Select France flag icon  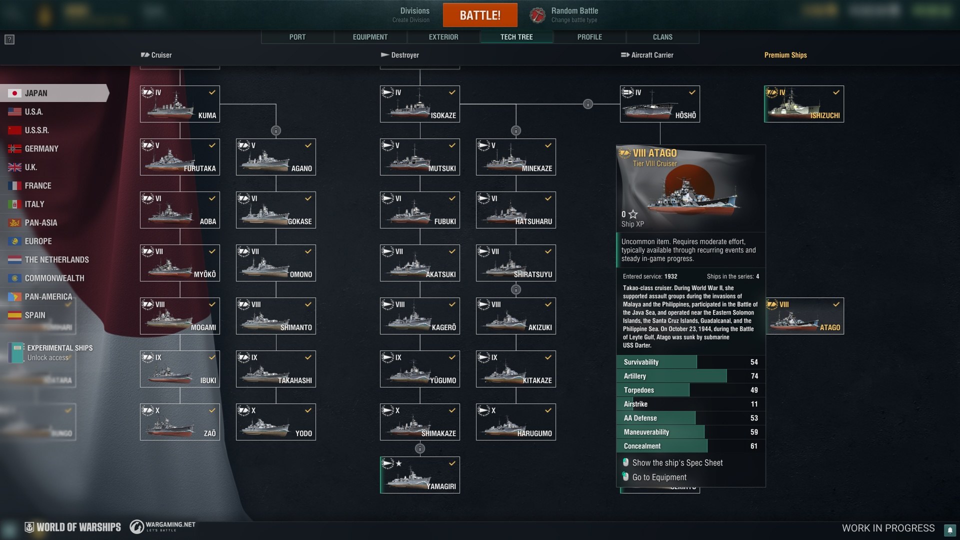pyautogui.click(x=14, y=185)
